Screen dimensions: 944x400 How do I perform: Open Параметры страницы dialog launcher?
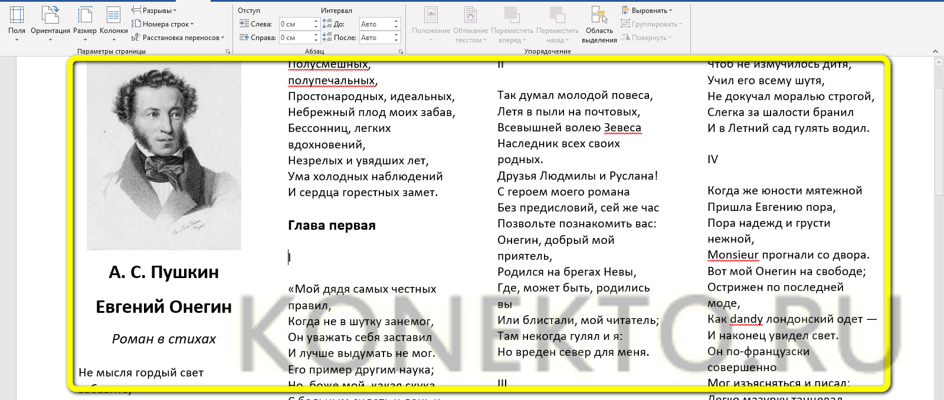point(228,52)
